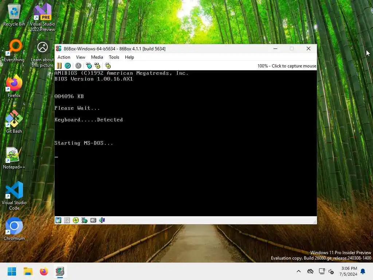Close the 86Box window
The width and height of the screenshot is (373, 280).
click(x=309, y=48)
